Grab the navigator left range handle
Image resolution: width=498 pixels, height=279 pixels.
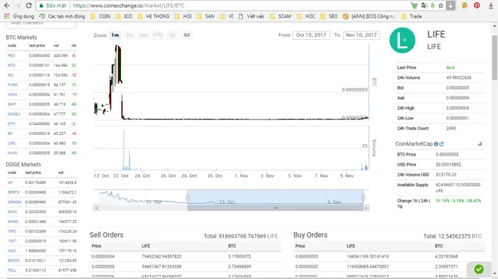click(x=188, y=197)
